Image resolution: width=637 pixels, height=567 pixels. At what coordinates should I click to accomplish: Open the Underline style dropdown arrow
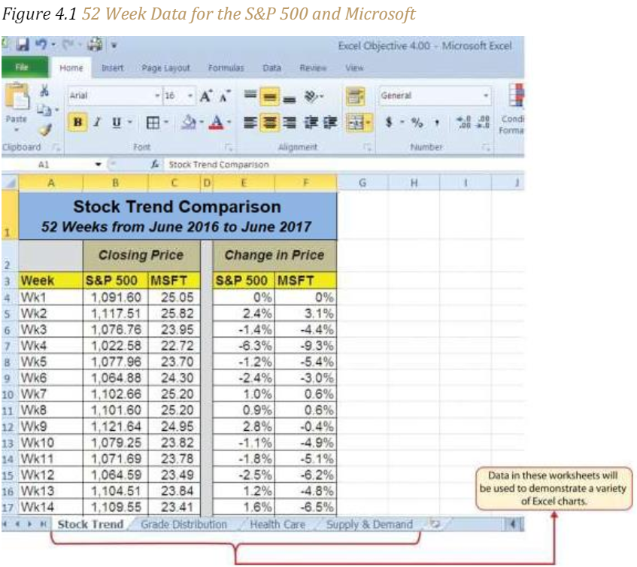click(x=130, y=122)
